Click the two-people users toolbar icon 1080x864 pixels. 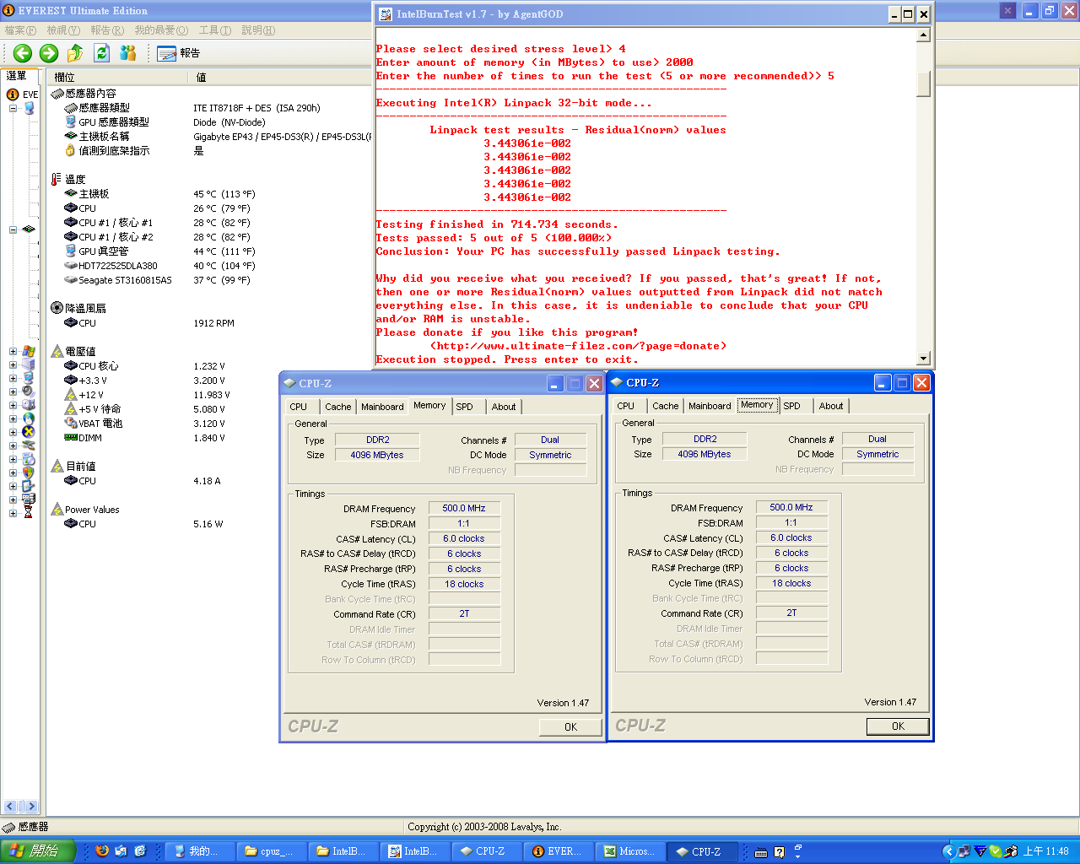point(128,53)
